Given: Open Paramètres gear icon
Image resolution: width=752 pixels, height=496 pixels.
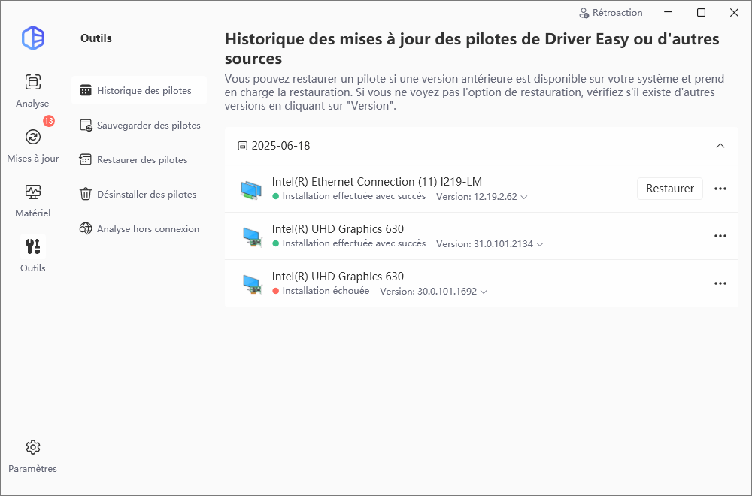Looking at the screenshot, I should (33, 447).
